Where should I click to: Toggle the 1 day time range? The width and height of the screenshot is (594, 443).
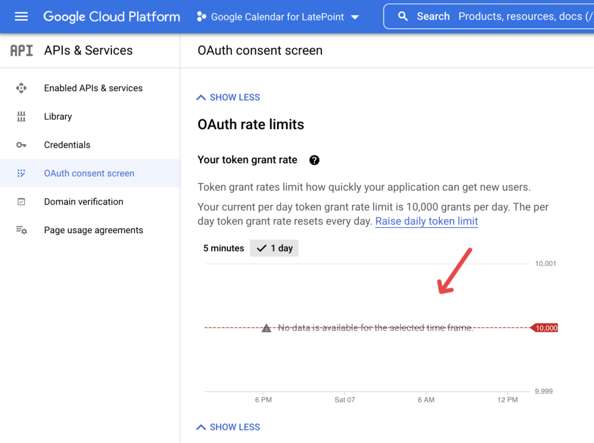tap(274, 248)
